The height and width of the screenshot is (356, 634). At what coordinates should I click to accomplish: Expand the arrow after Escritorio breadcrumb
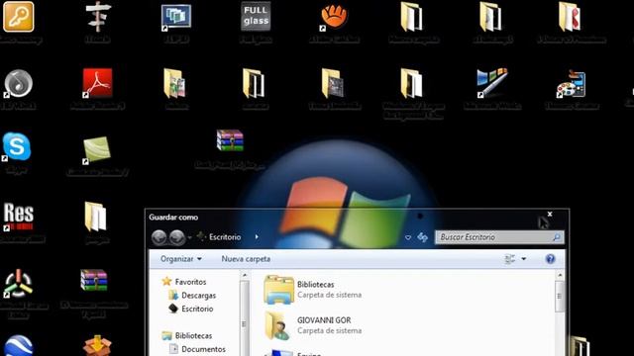[257, 237]
